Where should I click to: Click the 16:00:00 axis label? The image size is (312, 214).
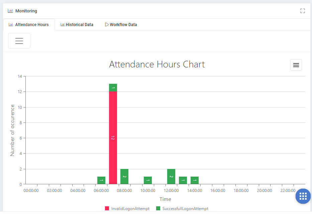click(218, 191)
